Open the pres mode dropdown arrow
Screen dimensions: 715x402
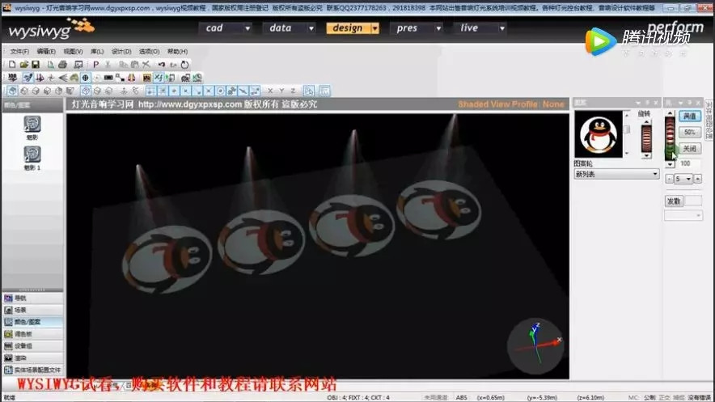438,28
